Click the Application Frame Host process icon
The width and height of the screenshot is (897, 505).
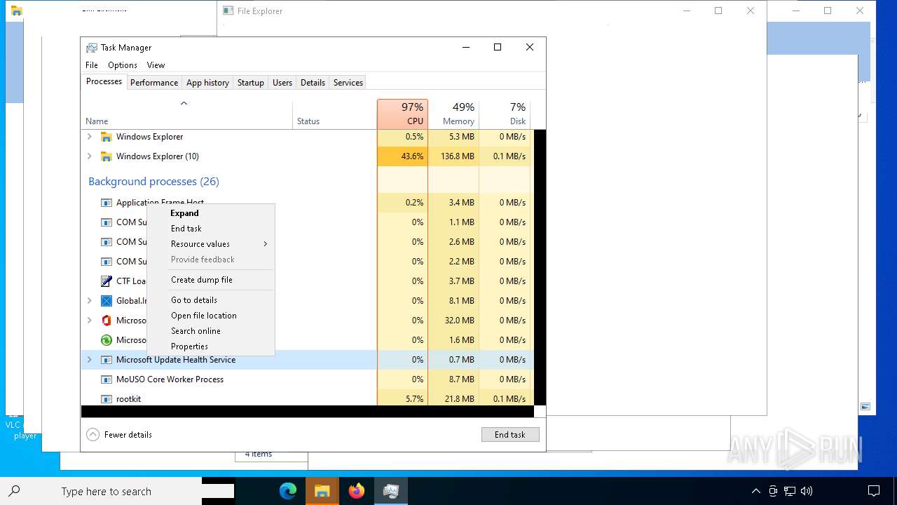point(107,203)
